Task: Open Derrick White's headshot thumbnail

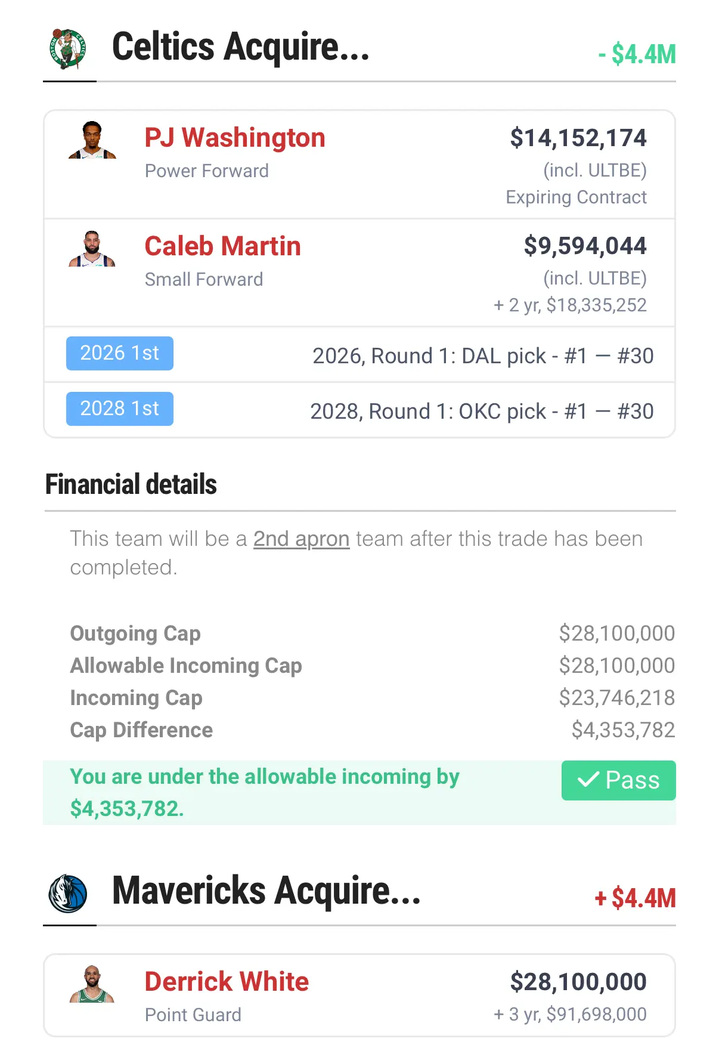Action: pos(92,984)
